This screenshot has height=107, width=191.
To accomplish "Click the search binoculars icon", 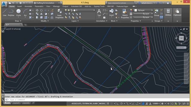I will pyautogui.click(x=136, y=3).
